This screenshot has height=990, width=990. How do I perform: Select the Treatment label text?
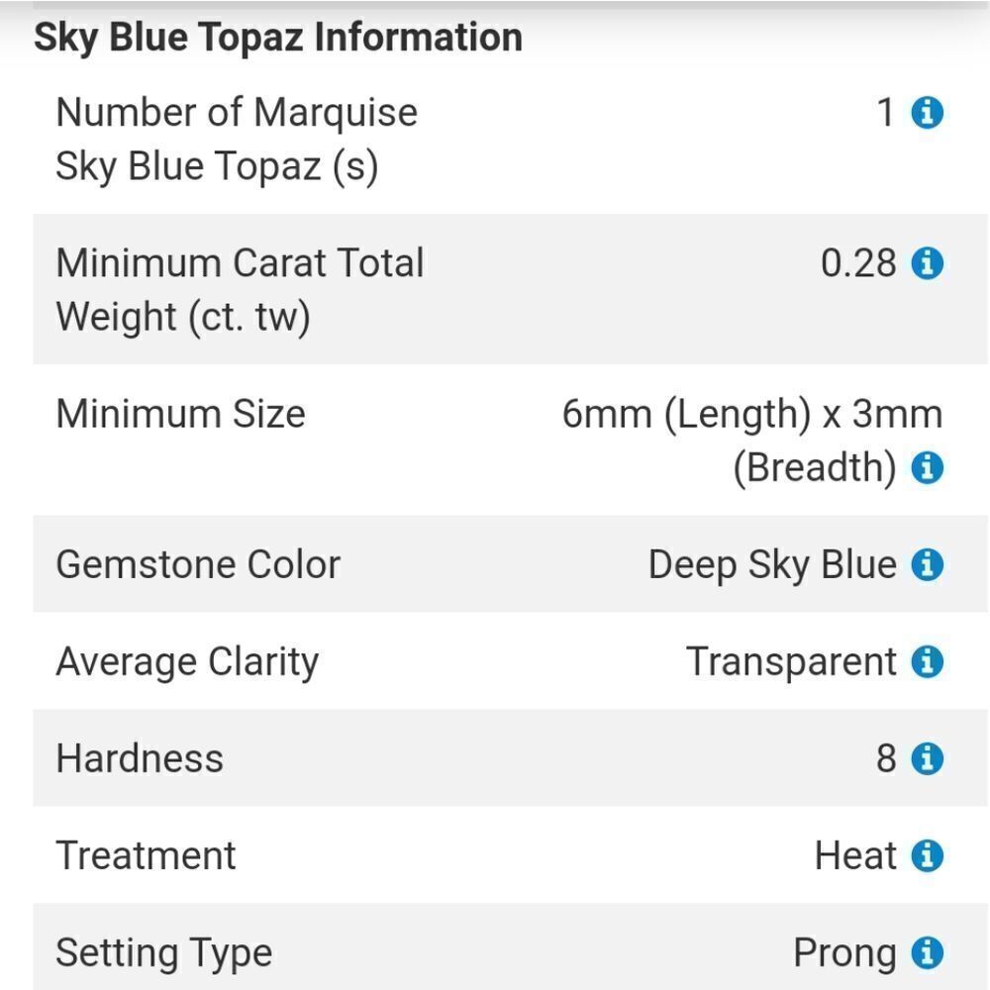click(146, 855)
